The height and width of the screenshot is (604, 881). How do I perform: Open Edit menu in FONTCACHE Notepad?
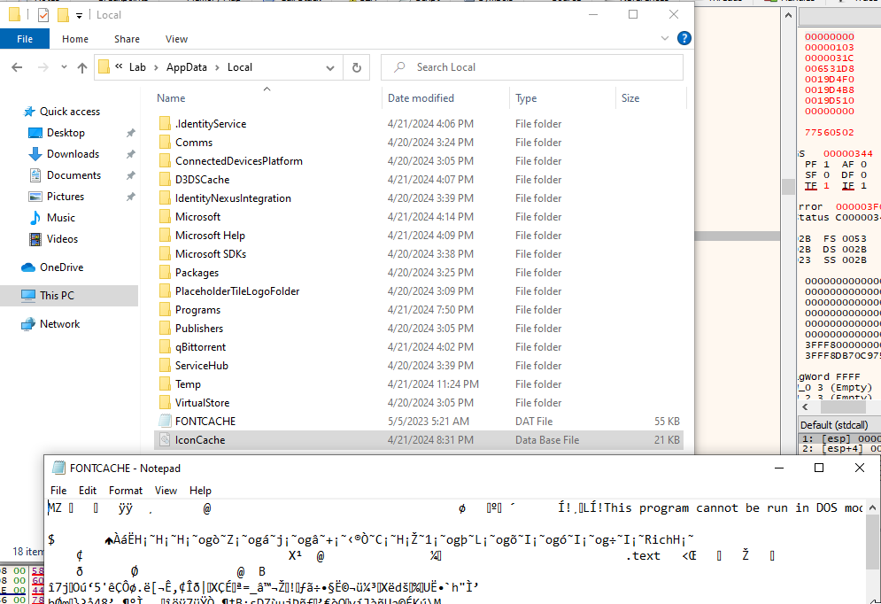88,490
